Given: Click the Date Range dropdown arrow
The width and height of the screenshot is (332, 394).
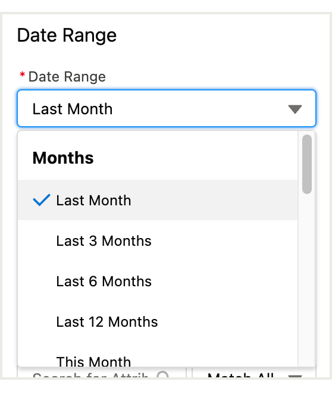Looking at the screenshot, I should (x=295, y=110).
